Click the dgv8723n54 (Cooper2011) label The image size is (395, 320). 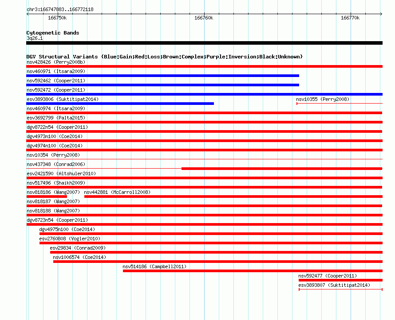pos(57,220)
